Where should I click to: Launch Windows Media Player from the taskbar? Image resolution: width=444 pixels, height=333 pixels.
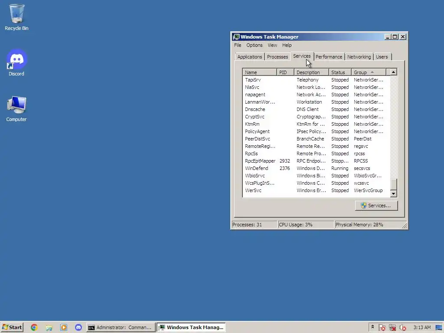64,327
